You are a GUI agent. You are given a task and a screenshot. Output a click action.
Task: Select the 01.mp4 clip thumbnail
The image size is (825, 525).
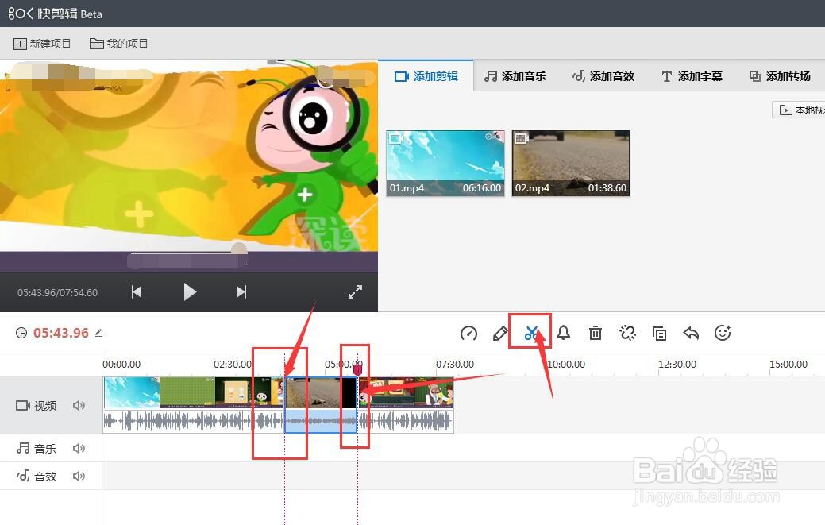pos(445,163)
